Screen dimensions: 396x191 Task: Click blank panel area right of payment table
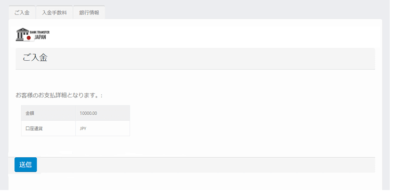[252, 121]
